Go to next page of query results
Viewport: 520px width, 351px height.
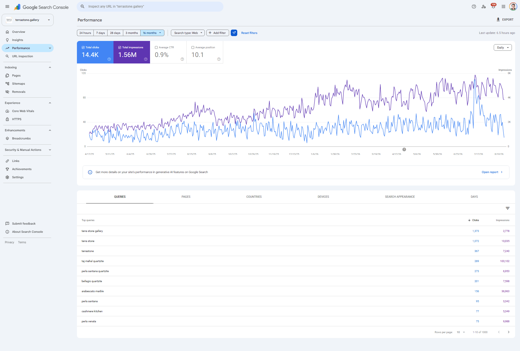tap(508, 332)
